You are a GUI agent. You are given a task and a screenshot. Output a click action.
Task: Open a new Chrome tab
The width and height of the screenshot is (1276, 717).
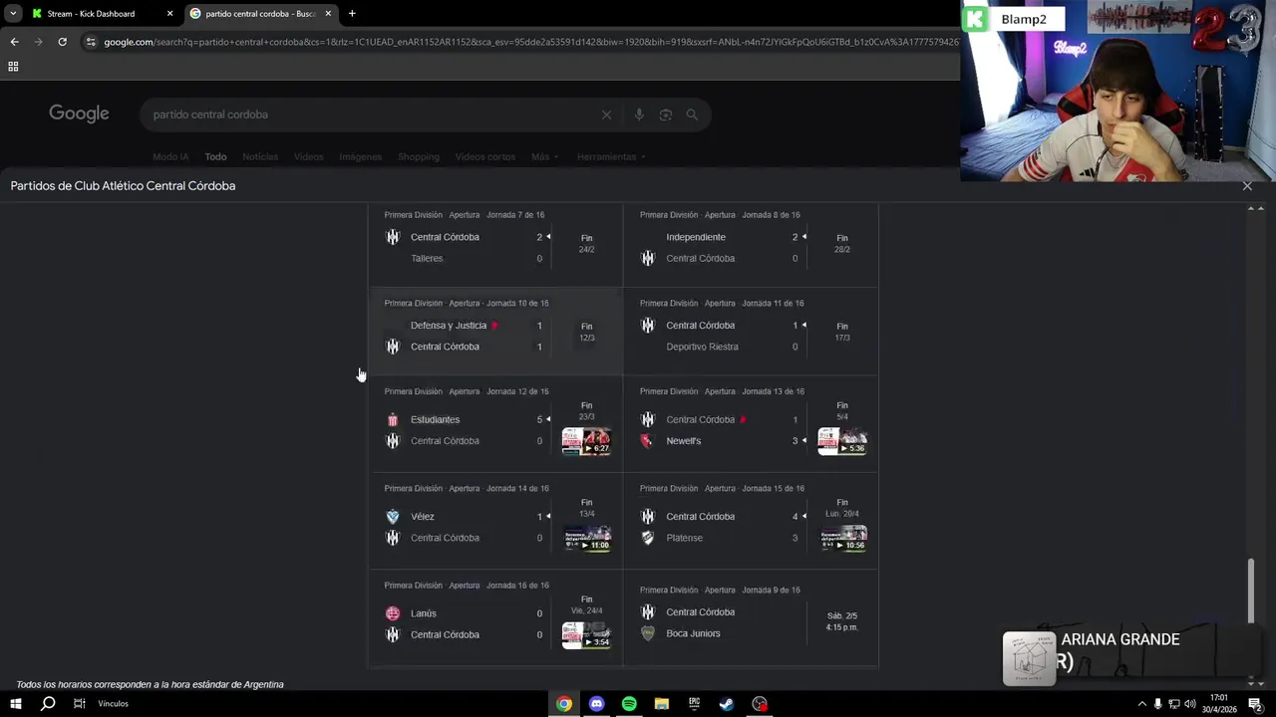(x=352, y=14)
